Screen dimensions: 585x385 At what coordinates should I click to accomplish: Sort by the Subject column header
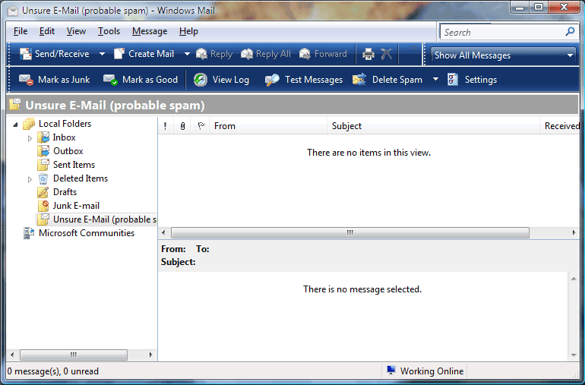[433, 126]
